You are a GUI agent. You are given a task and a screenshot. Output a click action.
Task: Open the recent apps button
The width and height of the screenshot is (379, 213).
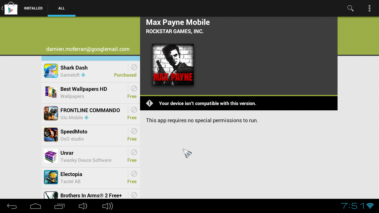click(59, 206)
